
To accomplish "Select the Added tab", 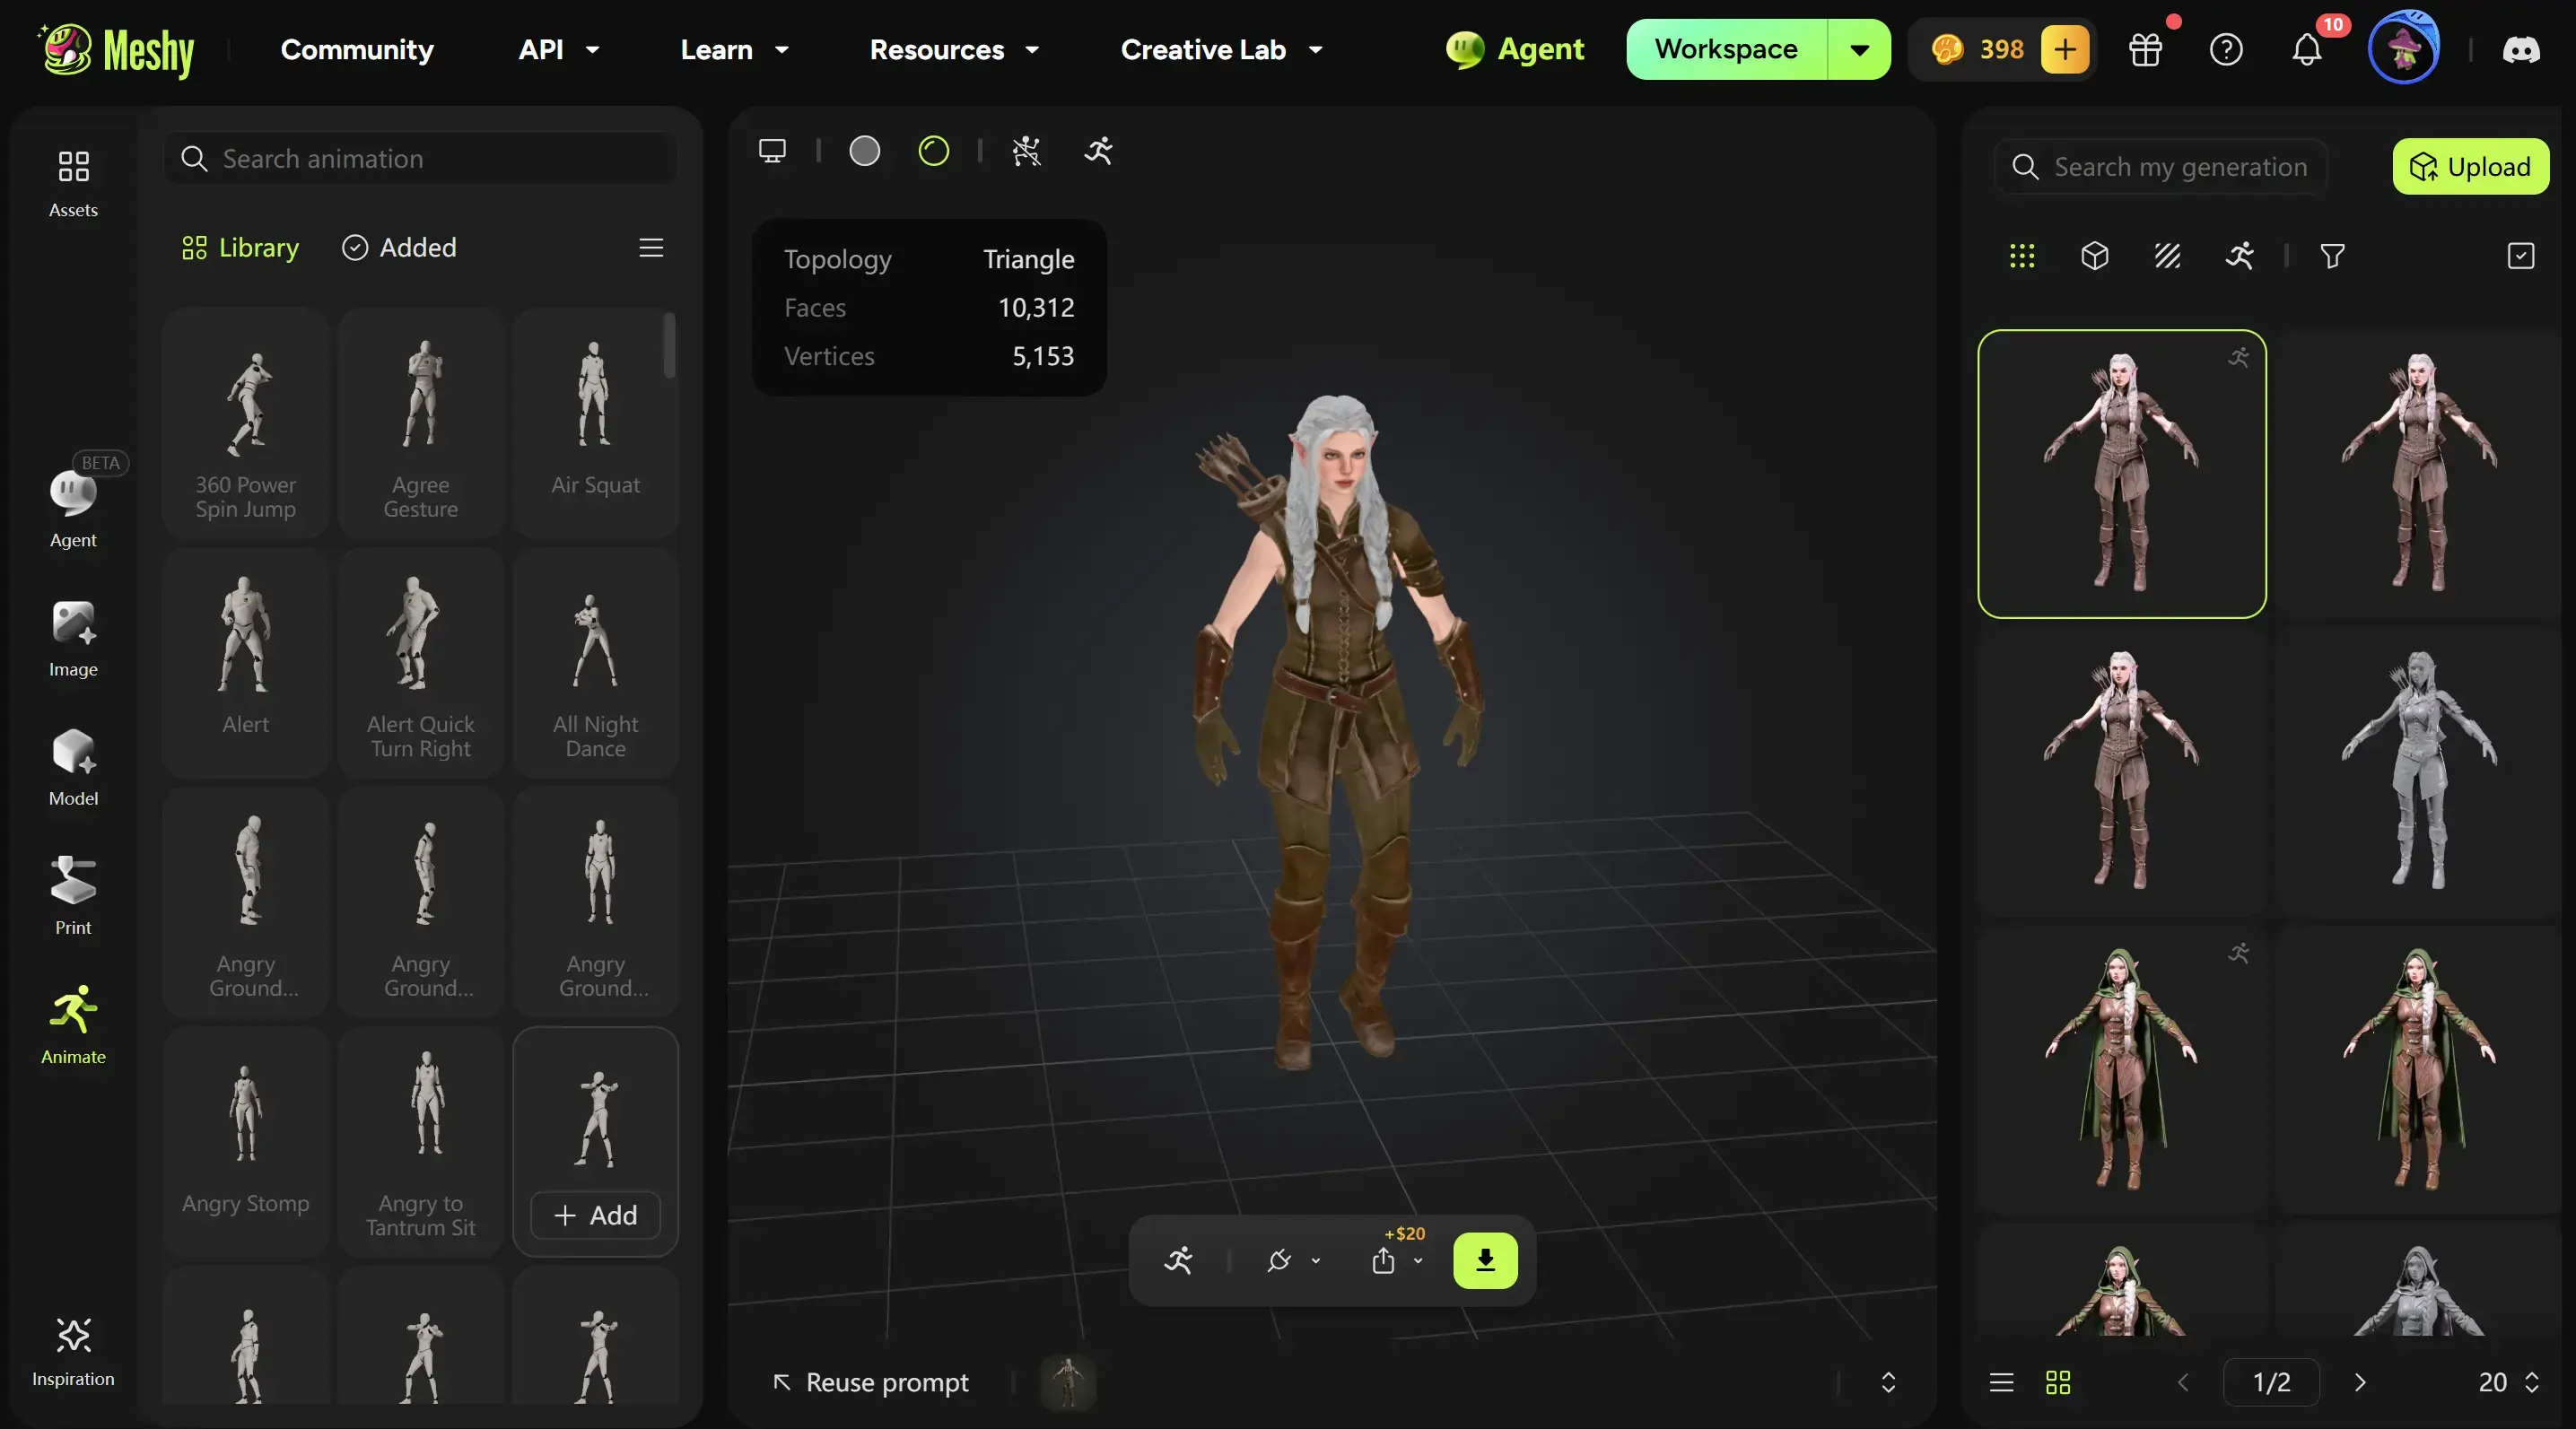I will click(x=399, y=248).
